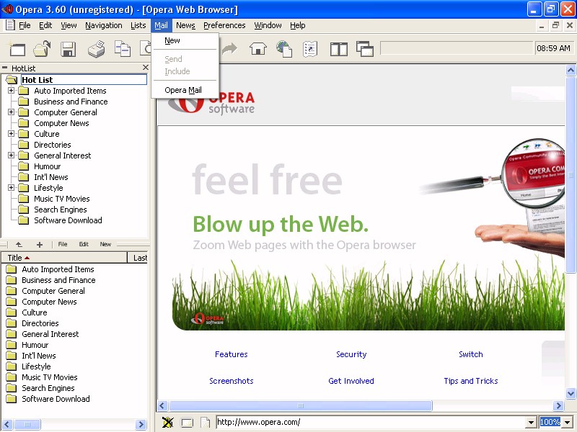Click the Hot List root folder icon

coord(12,80)
